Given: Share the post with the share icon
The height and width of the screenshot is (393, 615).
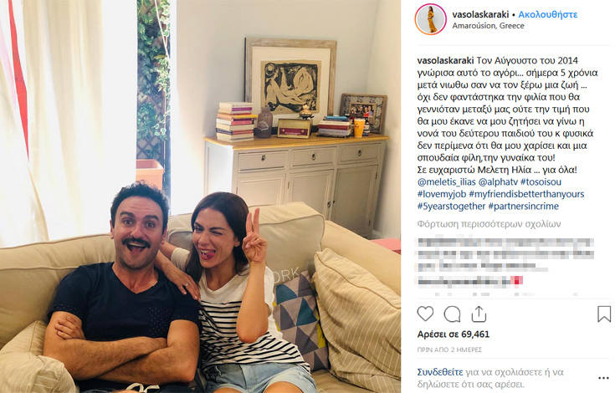Looking at the screenshot, I should click(x=479, y=314).
